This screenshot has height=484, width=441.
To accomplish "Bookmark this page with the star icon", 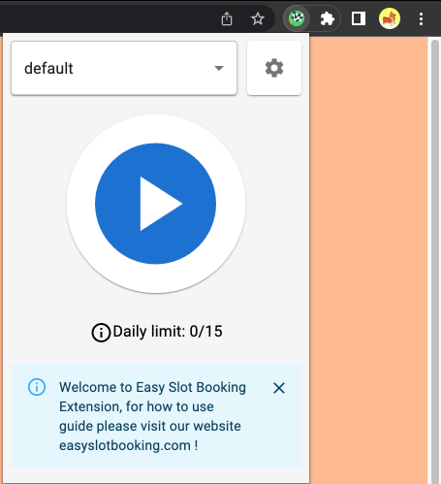I will 258,18.
